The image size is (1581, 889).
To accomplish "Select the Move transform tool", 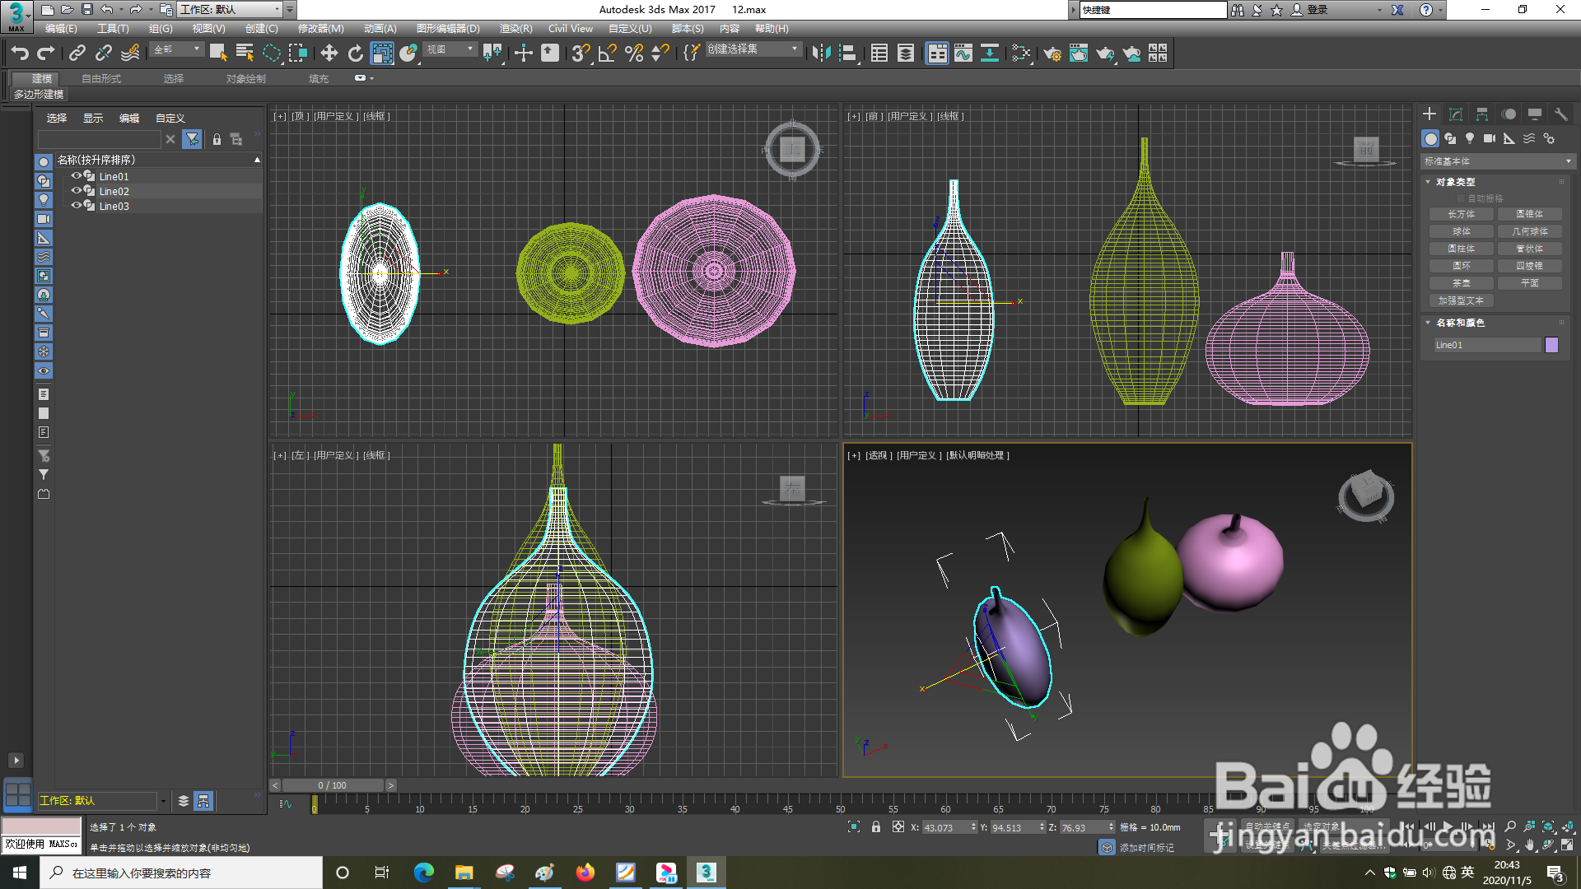I will [x=329, y=54].
